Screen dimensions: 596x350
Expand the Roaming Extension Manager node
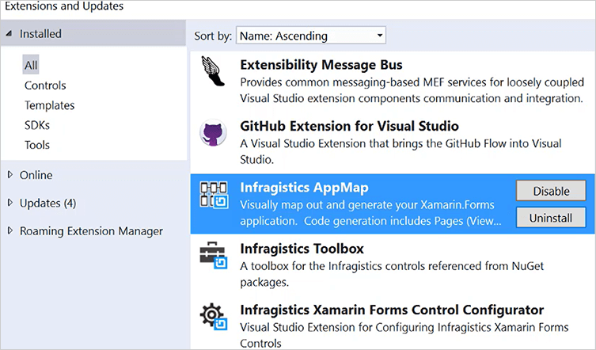coord(10,230)
